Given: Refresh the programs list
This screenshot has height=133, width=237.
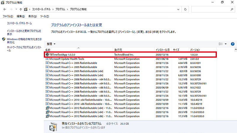Looking at the screenshot, I should click(x=185, y=9).
